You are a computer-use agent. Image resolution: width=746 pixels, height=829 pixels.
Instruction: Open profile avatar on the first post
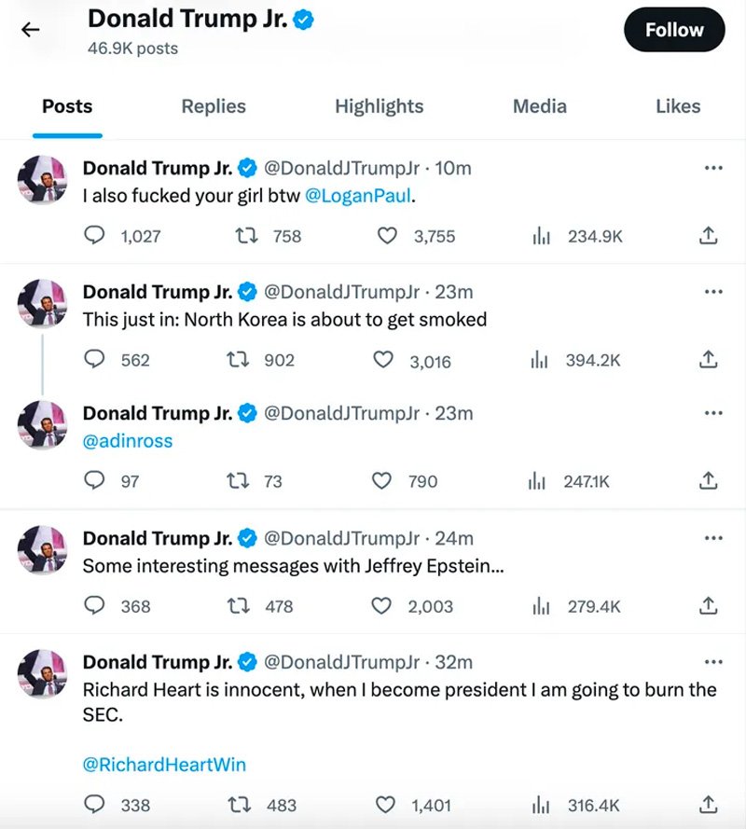click(42, 180)
